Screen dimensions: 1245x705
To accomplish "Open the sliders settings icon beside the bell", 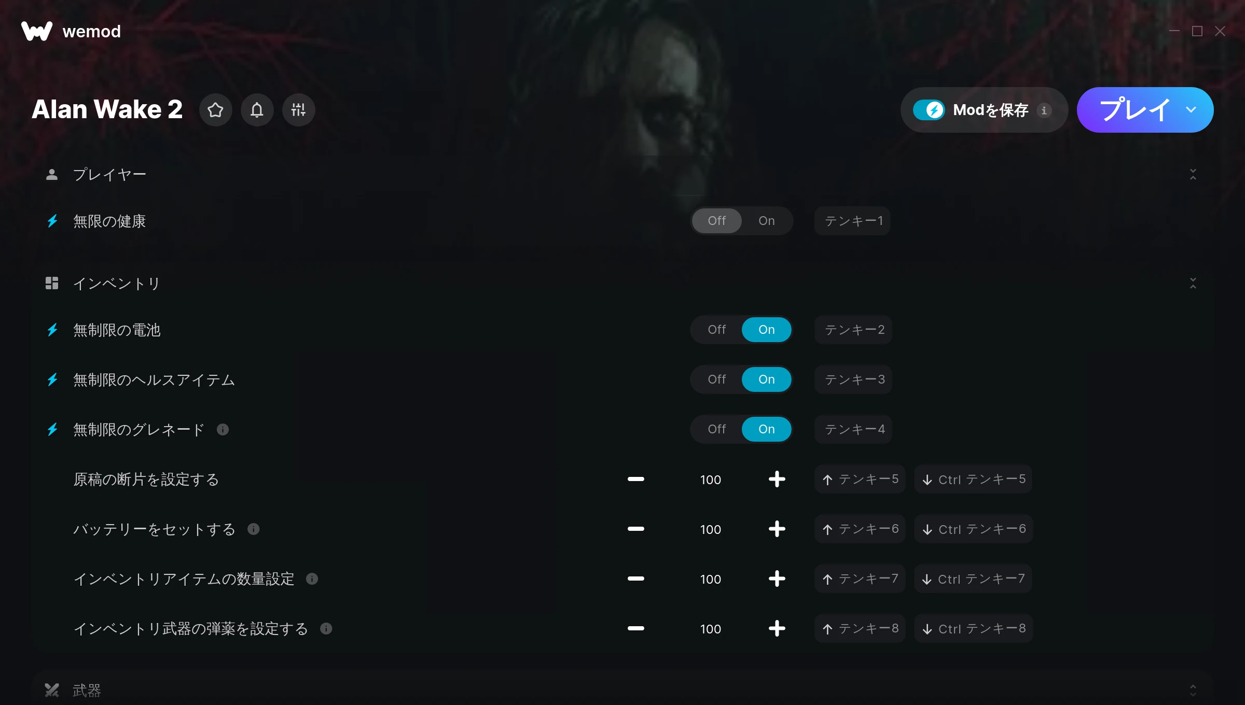I will pyautogui.click(x=298, y=110).
